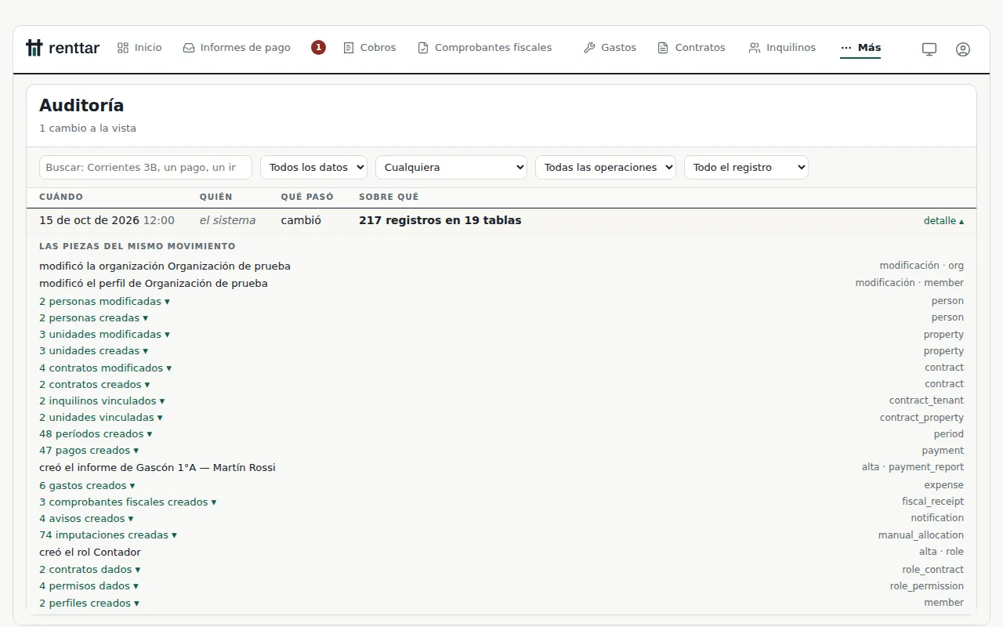This screenshot has width=1003, height=627.
Task: Click the renttar logo
Action: 63,48
